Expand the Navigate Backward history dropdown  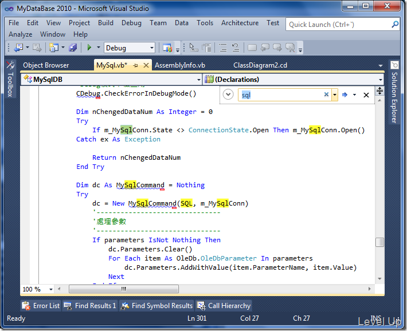tap(28, 48)
